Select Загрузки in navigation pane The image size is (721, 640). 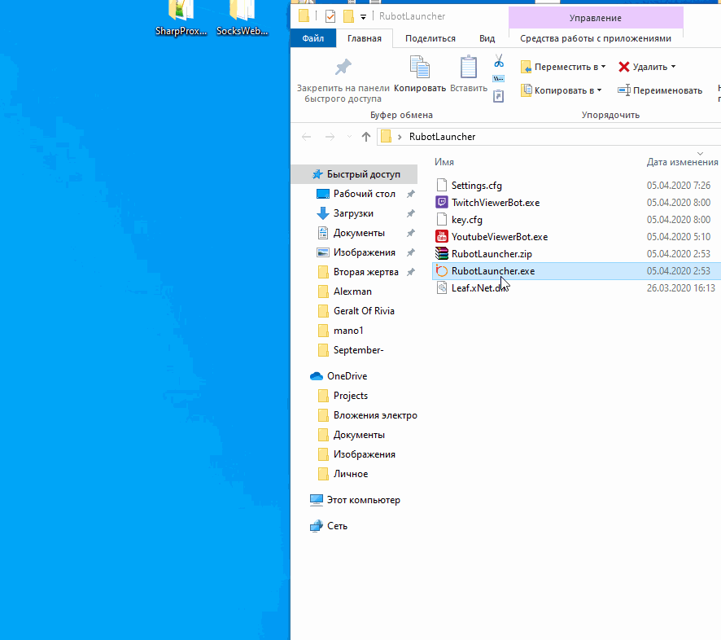coord(353,213)
